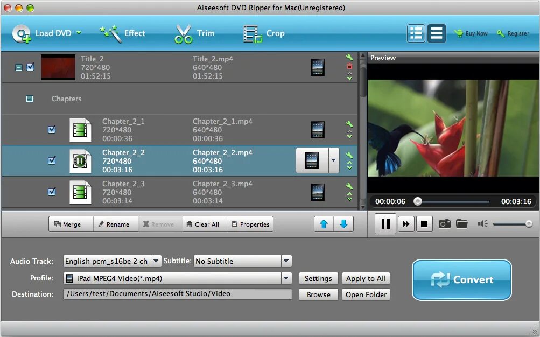The width and height of the screenshot is (540, 337).
Task: Select the Title_2.mp4 output name
Action: click(213, 59)
